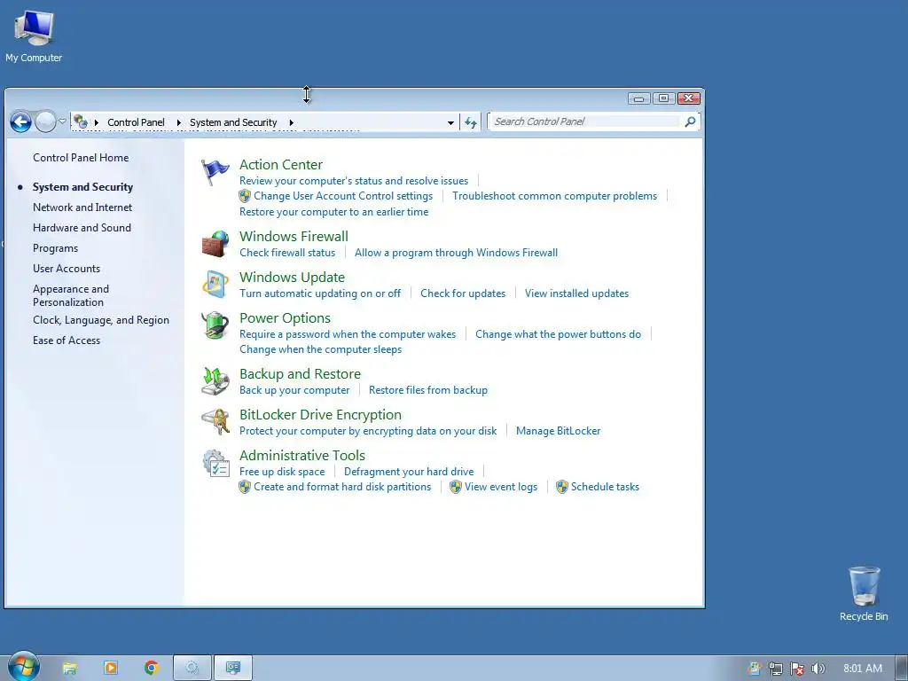The image size is (908, 681).
Task: Click the Power Options battery icon
Action: pyautogui.click(x=215, y=325)
